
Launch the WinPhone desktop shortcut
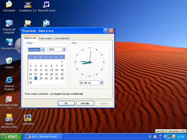(28, 120)
